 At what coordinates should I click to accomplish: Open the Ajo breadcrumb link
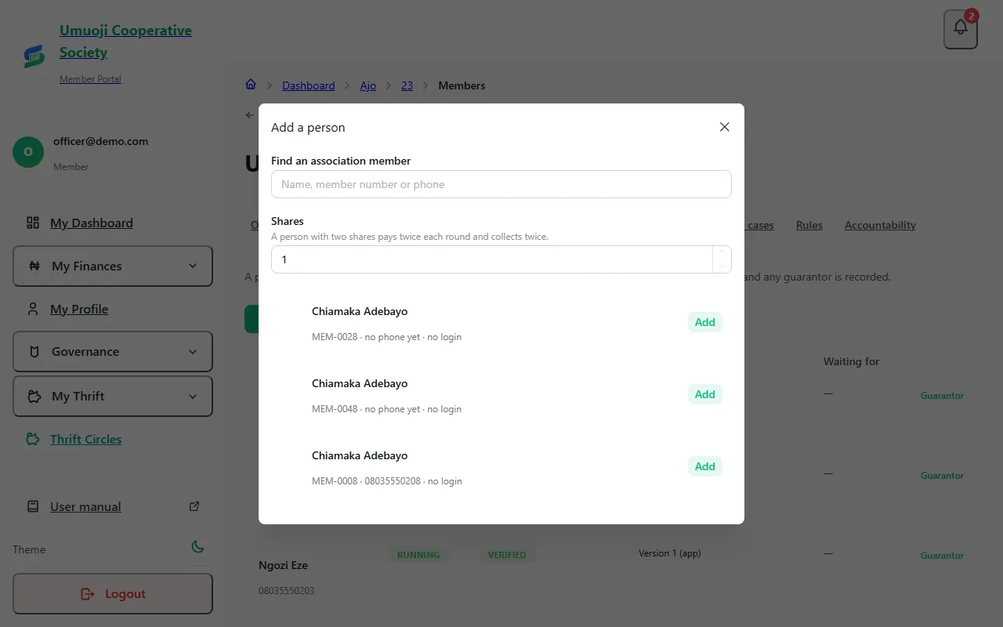pos(368,85)
